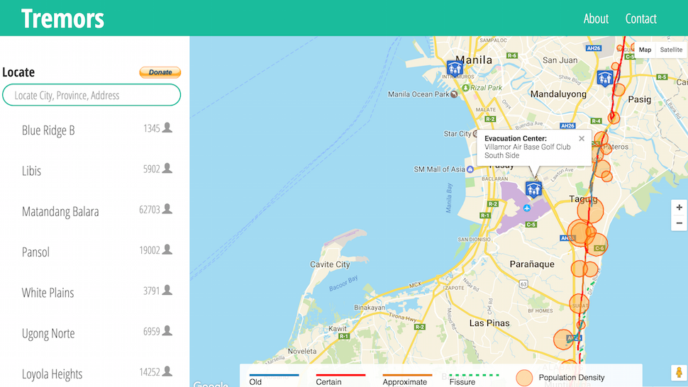Screen dimensions: 688x387
Task: Zoom out the map with minus button
Action: 679,223
